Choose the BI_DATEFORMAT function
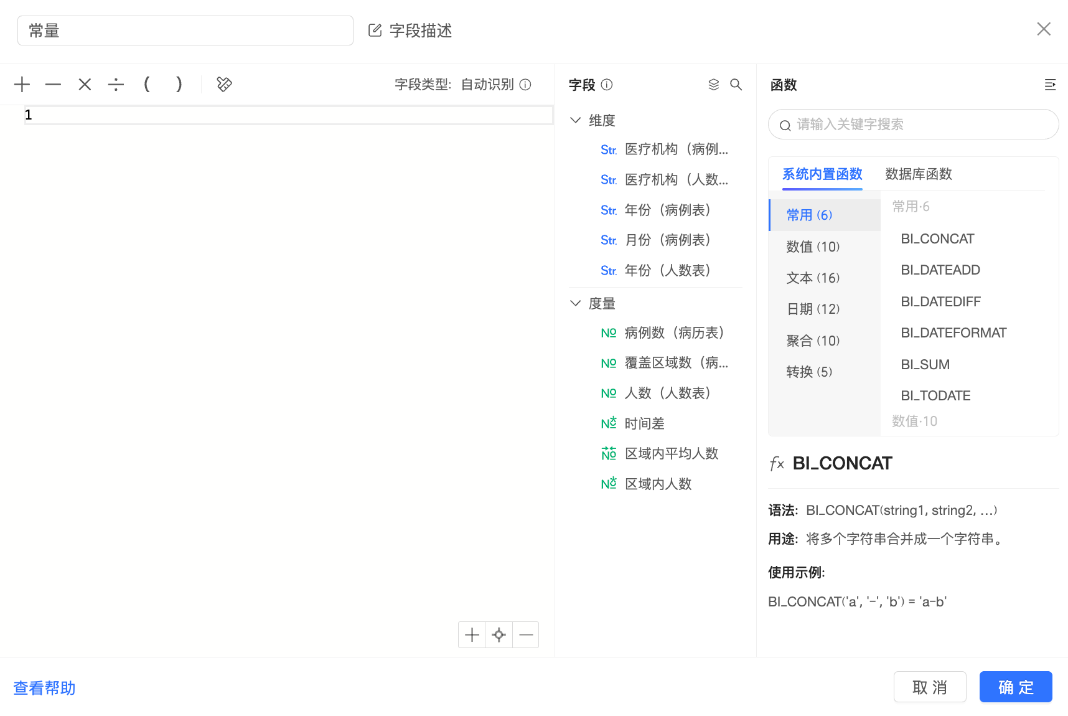 coord(953,333)
